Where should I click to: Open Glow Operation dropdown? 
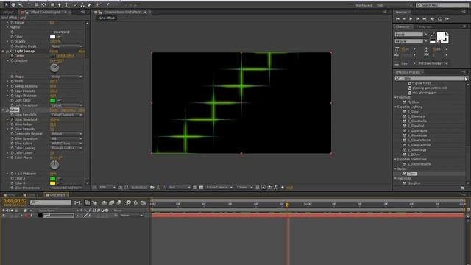pos(66,138)
